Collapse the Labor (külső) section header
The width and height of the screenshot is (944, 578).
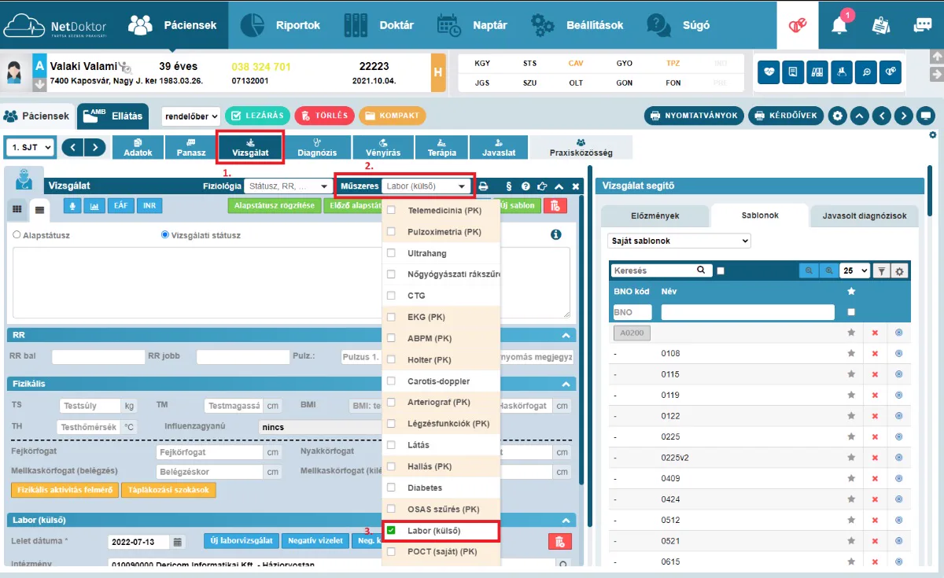click(566, 520)
